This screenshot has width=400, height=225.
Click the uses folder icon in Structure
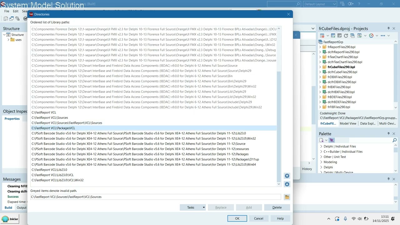tap(12, 40)
